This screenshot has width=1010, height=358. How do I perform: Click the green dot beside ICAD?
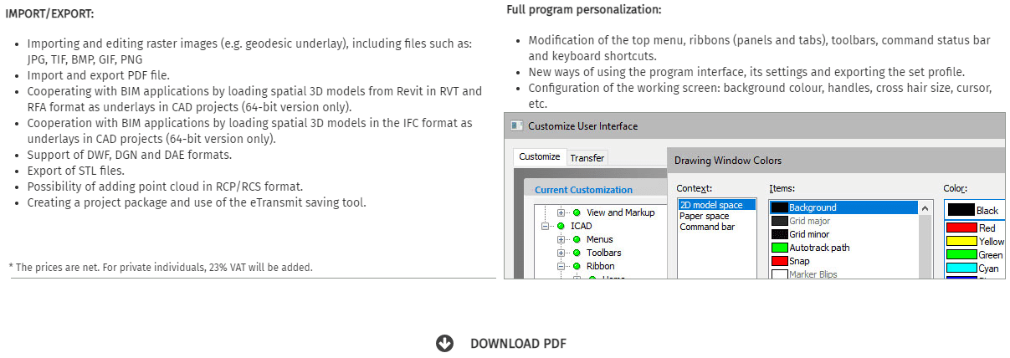(561, 226)
